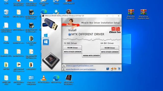Open Muslim Odin v3.5 desktop icon
Viewport: 163px width, 91px height.
pos(31,14)
